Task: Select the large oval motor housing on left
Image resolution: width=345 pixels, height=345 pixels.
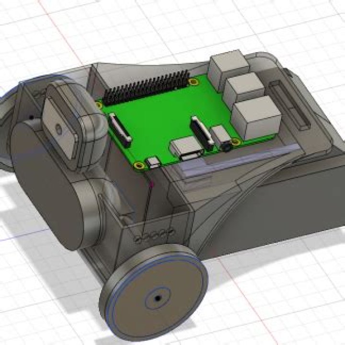Action: pos(47,186)
